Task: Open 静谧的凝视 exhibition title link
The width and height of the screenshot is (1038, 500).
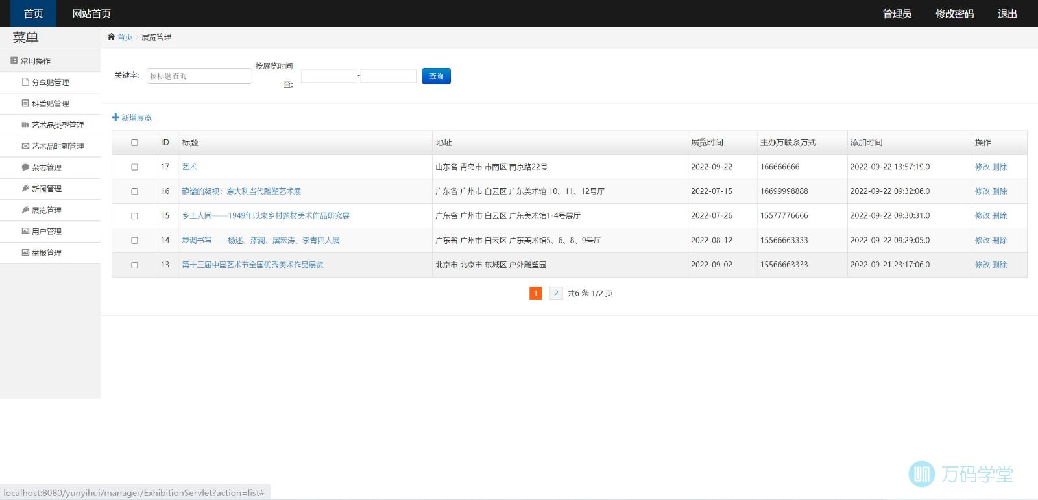Action: pyautogui.click(x=241, y=191)
